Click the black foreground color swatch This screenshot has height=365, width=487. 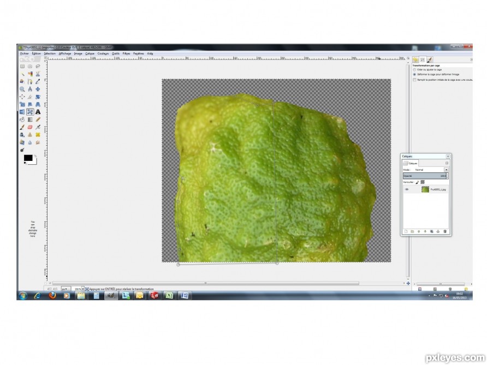[x=28, y=158]
